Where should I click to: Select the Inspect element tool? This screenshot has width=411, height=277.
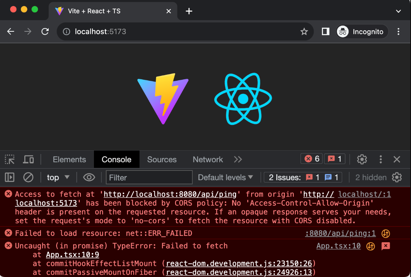click(x=9, y=159)
